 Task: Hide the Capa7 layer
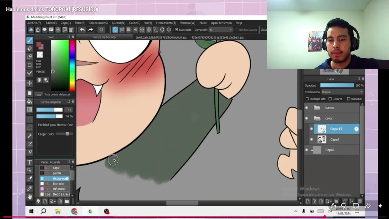point(312,139)
